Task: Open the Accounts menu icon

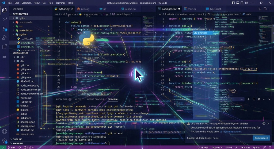Action: point(5,131)
